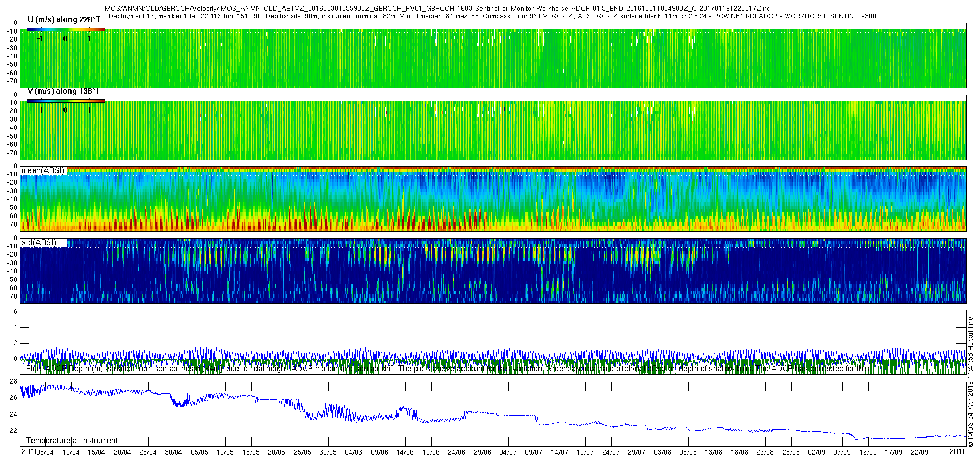Click the 20/05 date tick

click(277, 452)
